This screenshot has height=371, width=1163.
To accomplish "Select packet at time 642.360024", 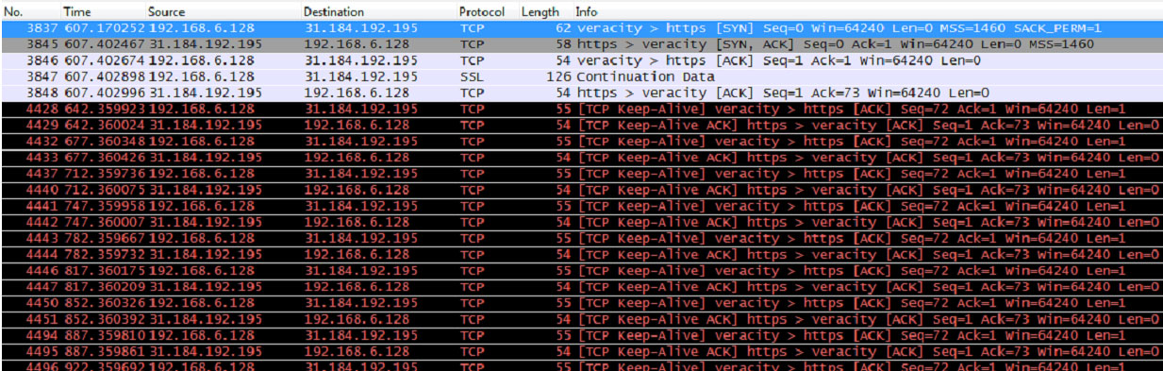I will pos(581,125).
